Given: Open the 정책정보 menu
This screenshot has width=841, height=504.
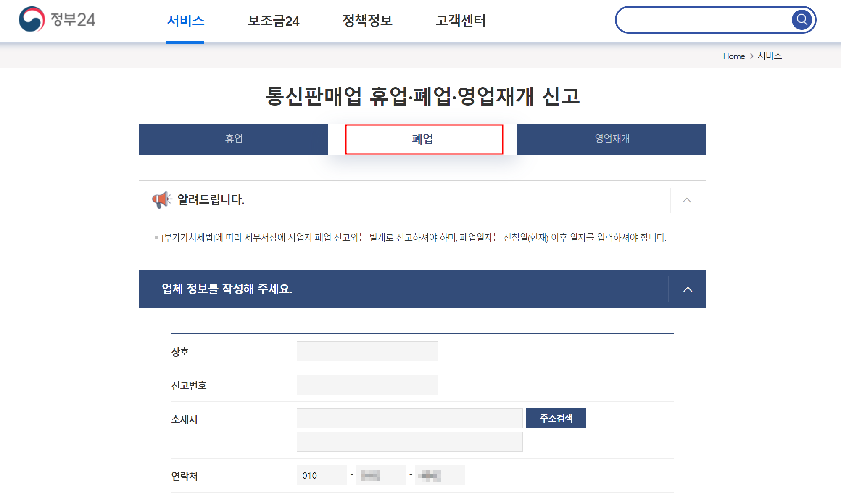Looking at the screenshot, I should click(x=367, y=21).
